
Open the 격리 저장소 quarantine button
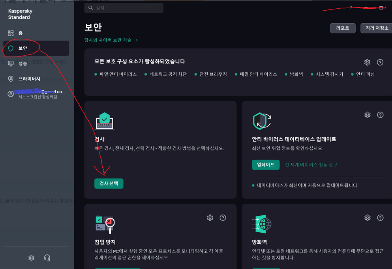click(377, 28)
